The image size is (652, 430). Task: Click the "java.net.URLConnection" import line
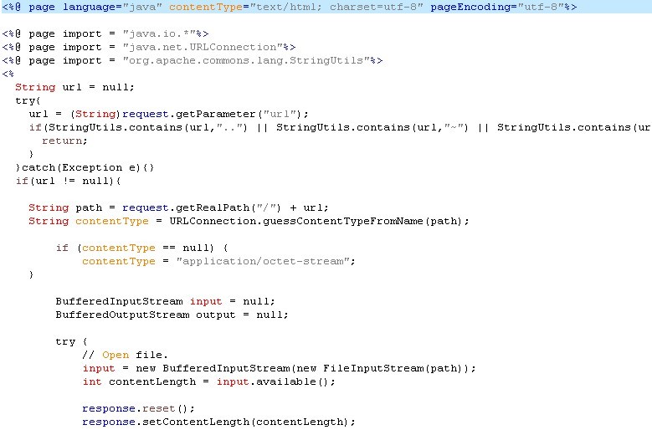(x=149, y=47)
